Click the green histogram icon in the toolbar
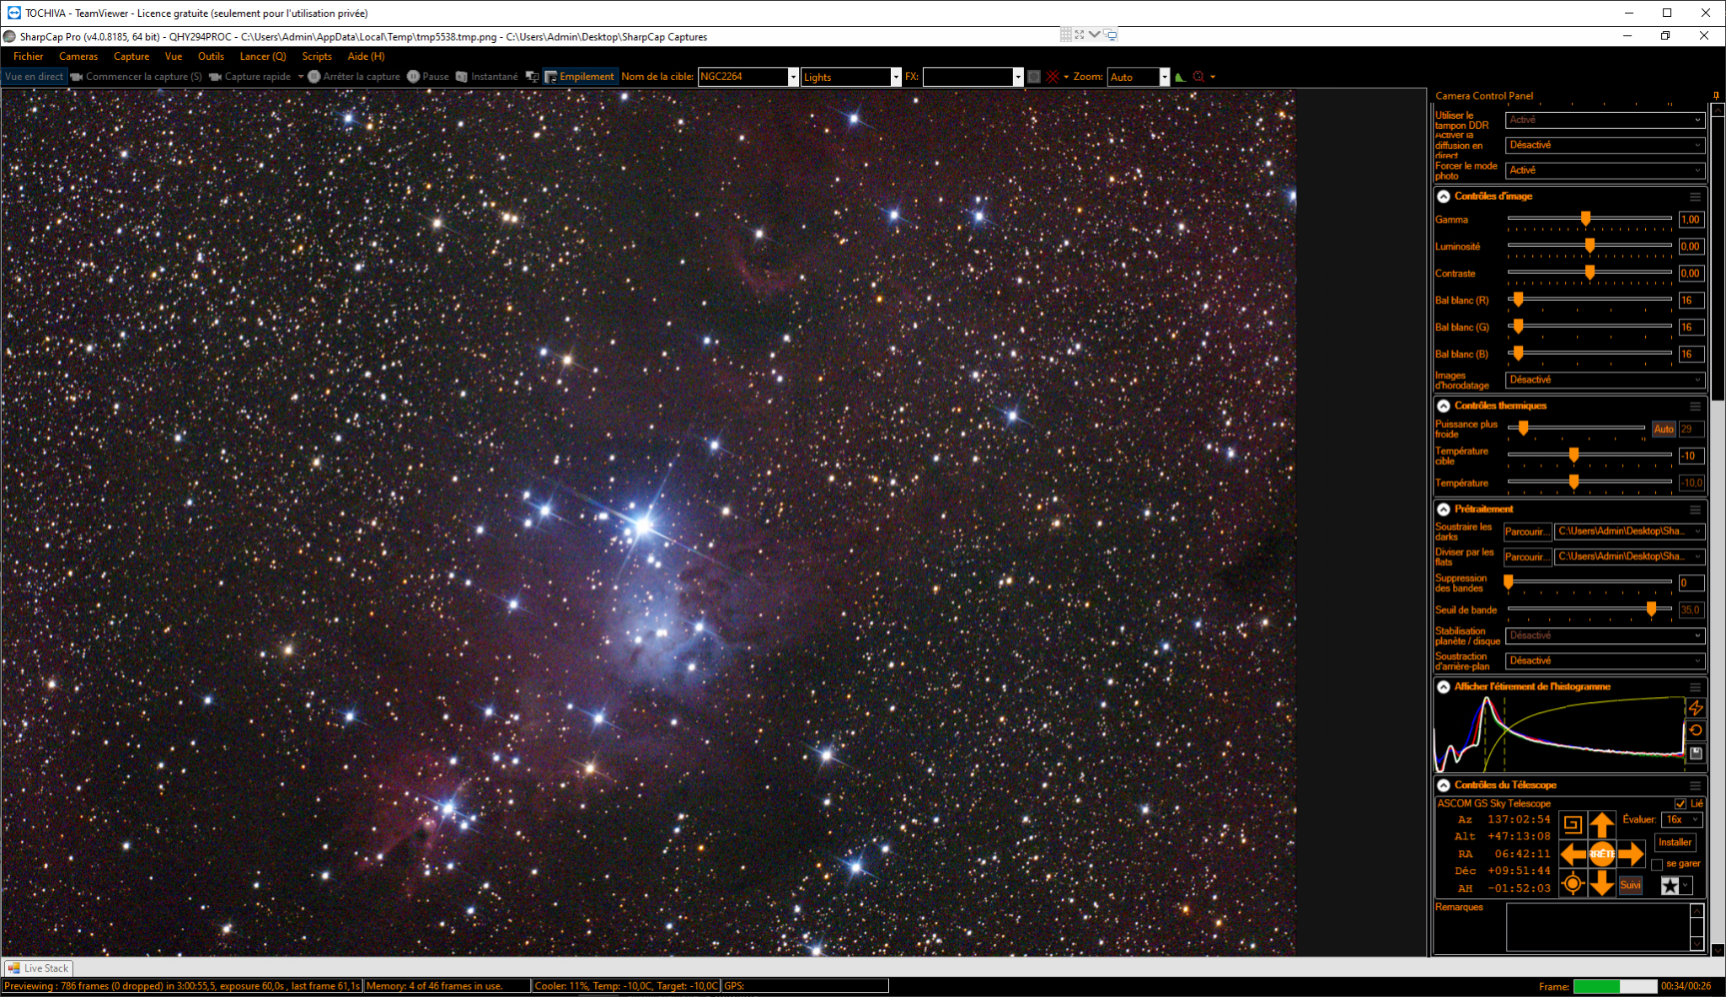 click(1180, 77)
